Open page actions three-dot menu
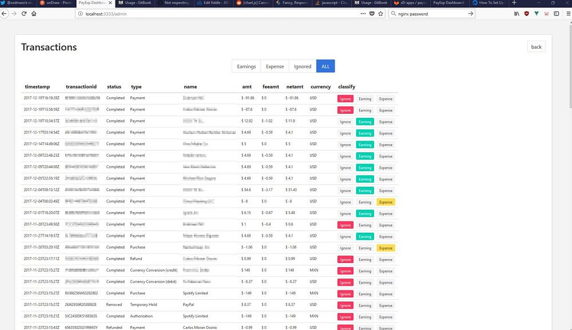Viewport: 572px width, 330px height. pos(363,14)
